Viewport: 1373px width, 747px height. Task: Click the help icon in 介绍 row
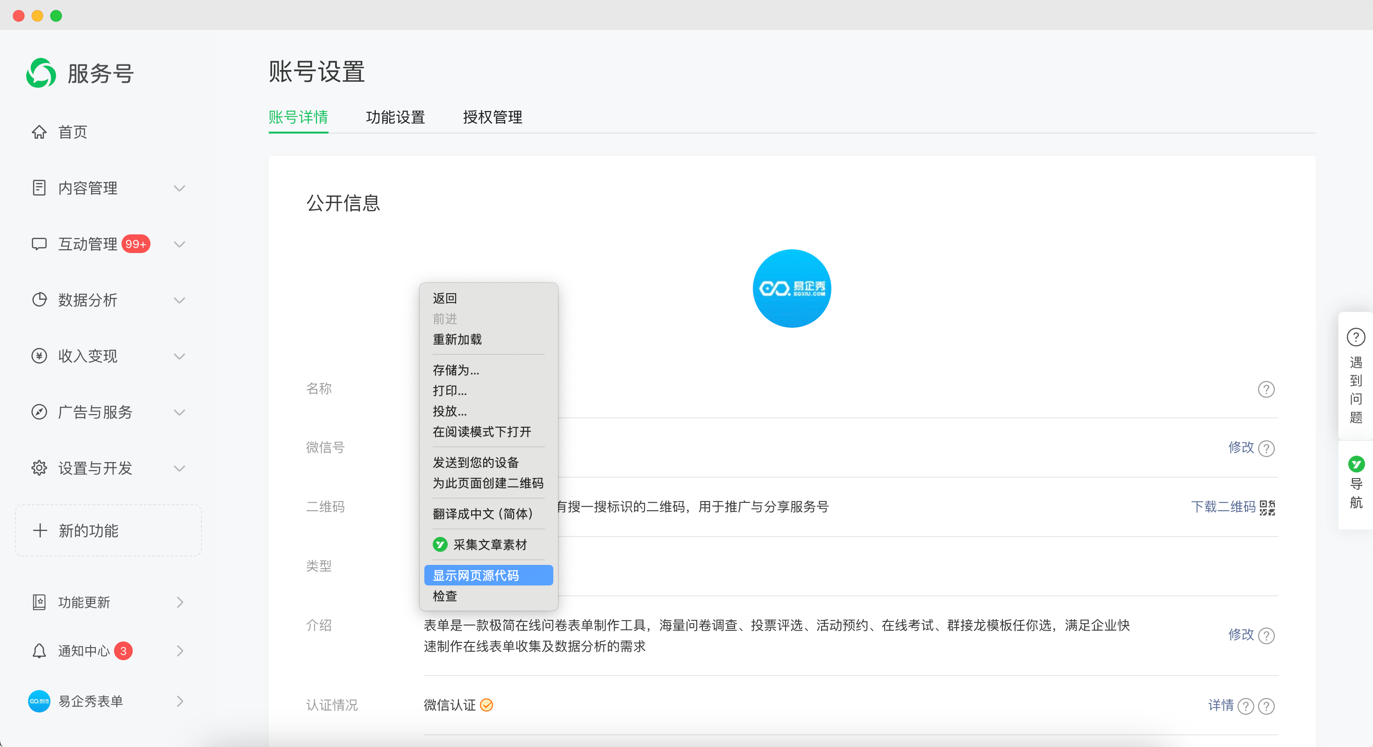coord(1266,635)
